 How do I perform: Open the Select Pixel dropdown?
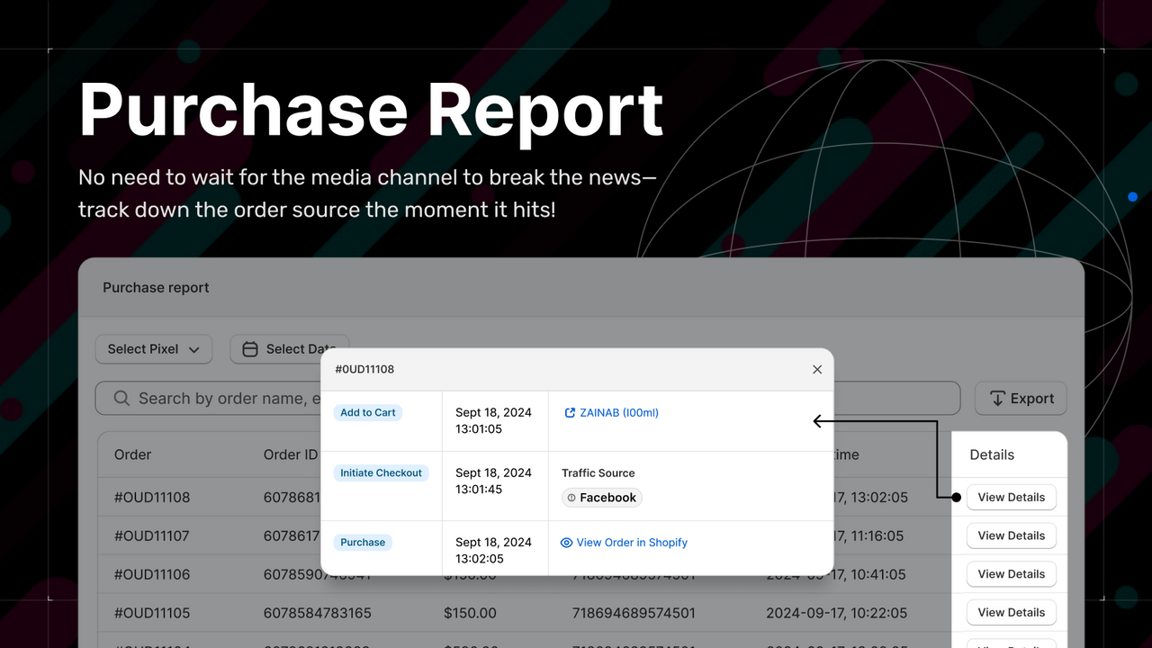tap(154, 349)
